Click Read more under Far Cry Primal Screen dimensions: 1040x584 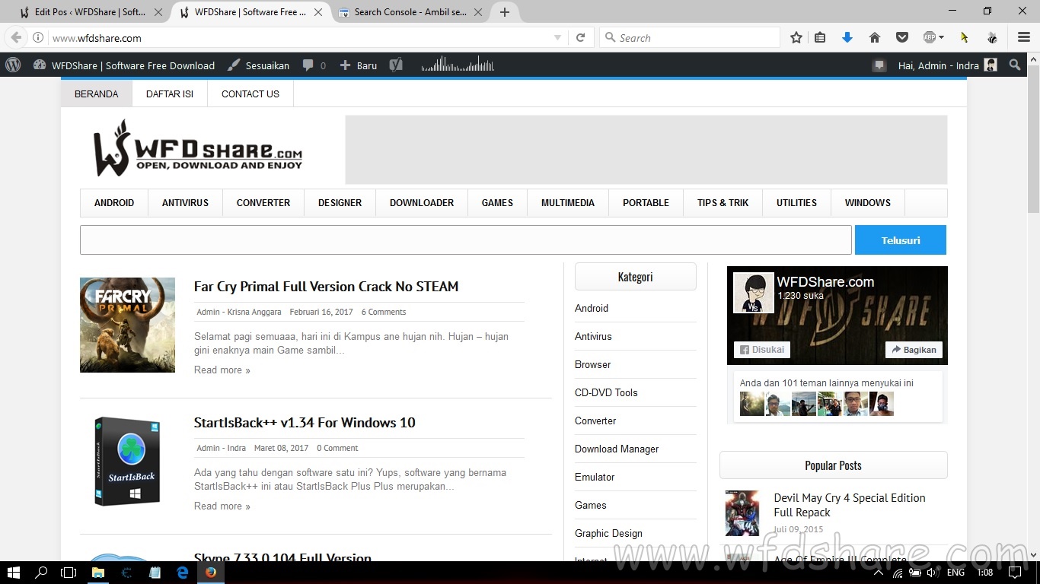coord(222,370)
